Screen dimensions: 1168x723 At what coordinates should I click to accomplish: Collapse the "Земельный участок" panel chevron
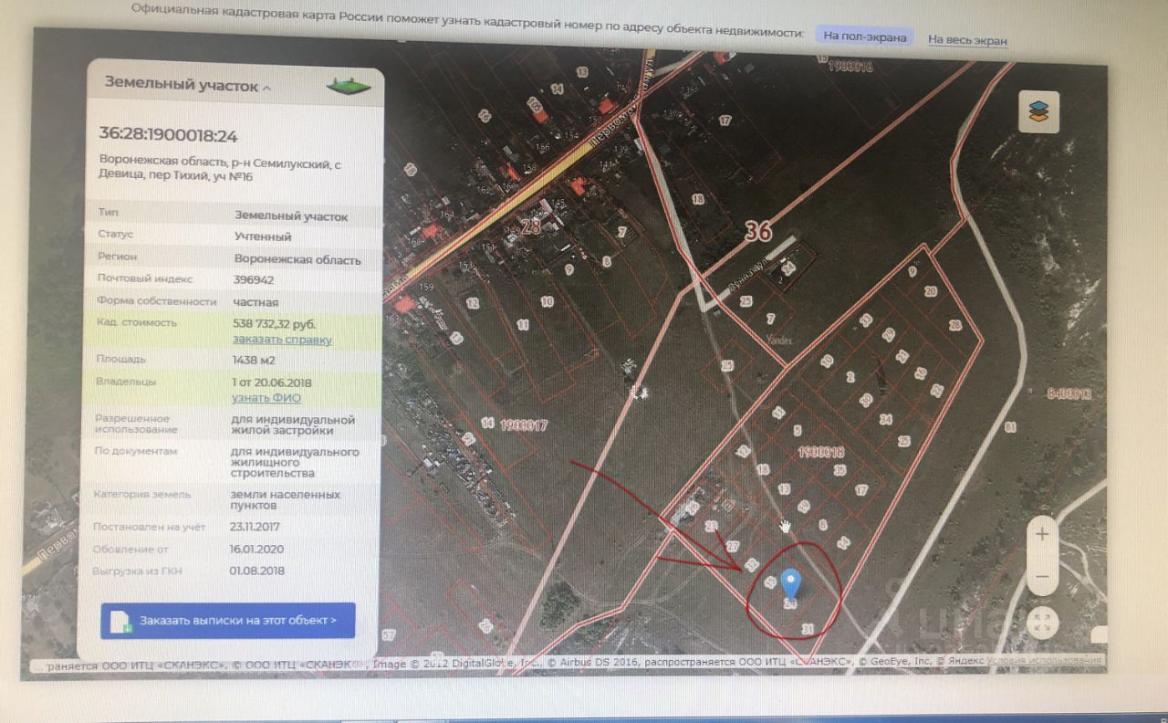(266, 88)
